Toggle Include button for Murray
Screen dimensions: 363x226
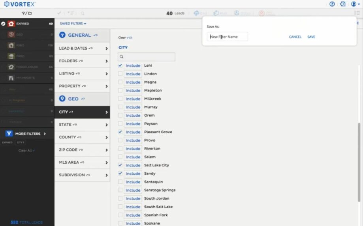(133, 107)
